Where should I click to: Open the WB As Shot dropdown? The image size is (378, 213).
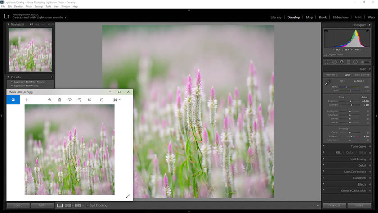click(x=359, y=81)
